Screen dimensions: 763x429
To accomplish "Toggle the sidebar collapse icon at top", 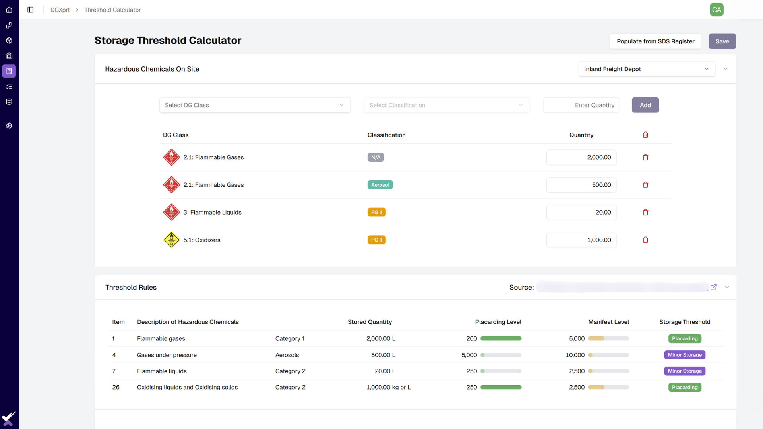I will 30,10.
